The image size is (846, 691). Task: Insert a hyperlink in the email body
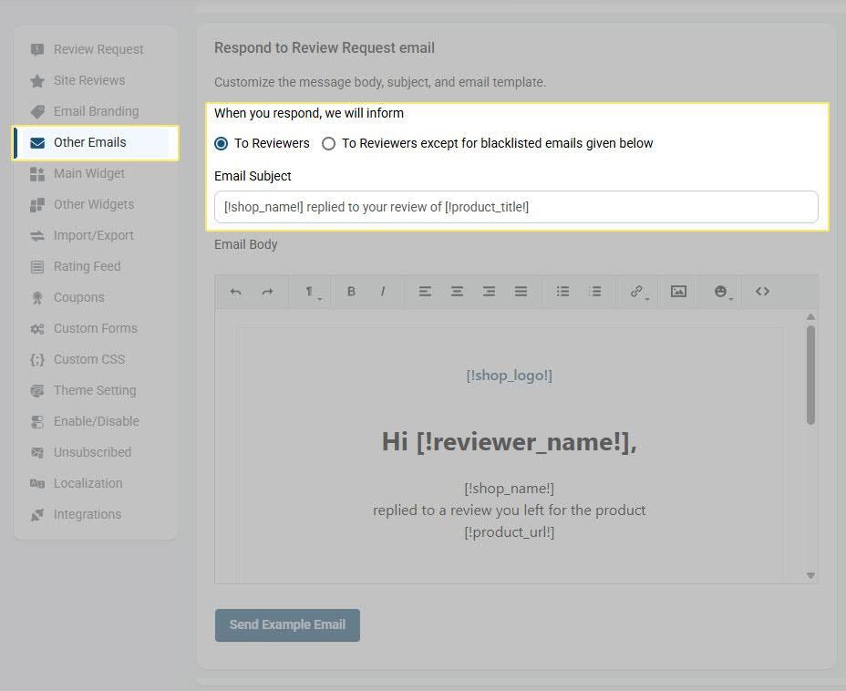[x=634, y=291]
